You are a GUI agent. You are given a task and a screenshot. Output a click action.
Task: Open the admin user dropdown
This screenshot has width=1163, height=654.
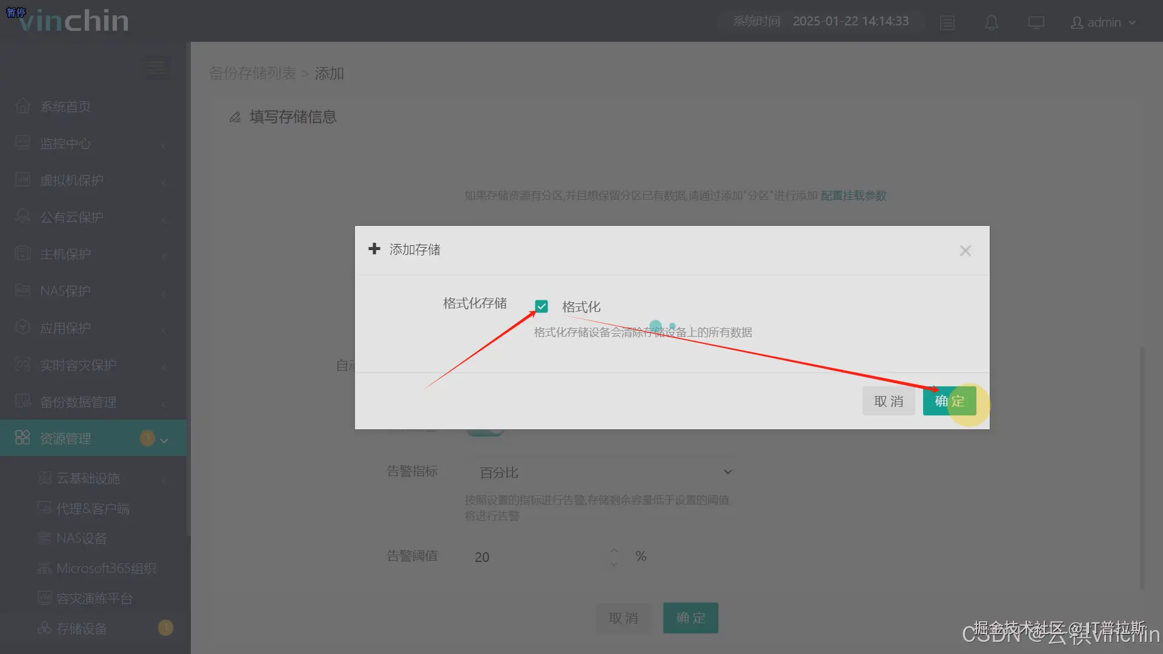click(x=1103, y=23)
